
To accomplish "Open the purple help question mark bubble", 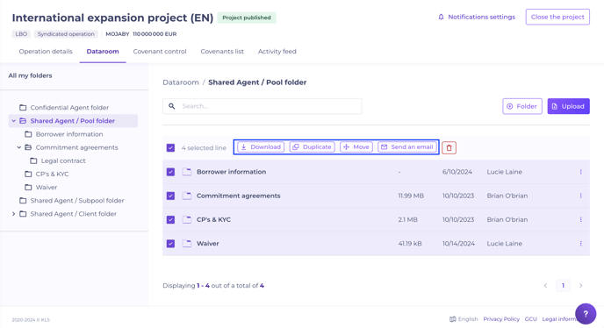I will click(x=586, y=314).
